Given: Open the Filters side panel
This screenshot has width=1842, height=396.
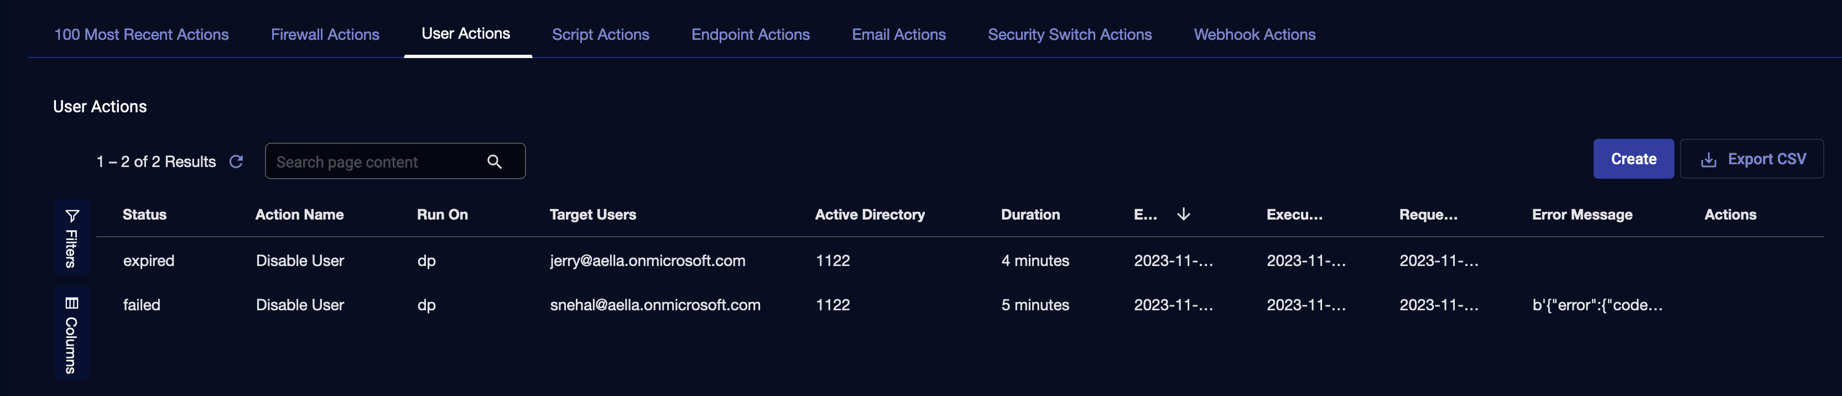Looking at the screenshot, I should click(71, 237).
